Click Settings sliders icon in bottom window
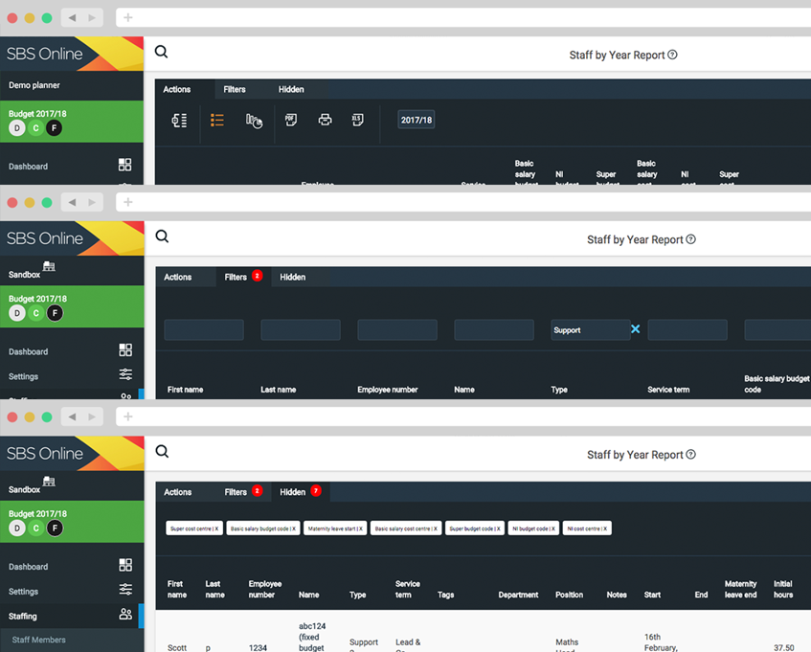The height and width of the screenshot is (652, 811). pos(125,590)
